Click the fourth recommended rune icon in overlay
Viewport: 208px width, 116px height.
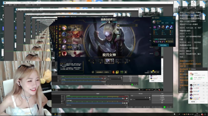(x=167, y=27)
